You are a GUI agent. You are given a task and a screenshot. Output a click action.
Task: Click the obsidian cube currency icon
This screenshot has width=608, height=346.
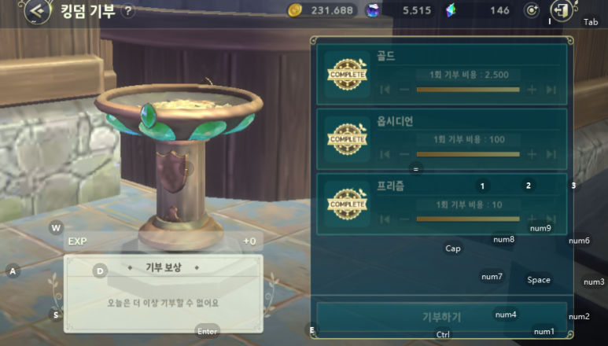point(373,10)
